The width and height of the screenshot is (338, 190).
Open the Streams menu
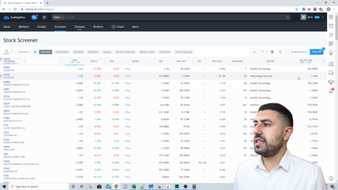[80, 27]
